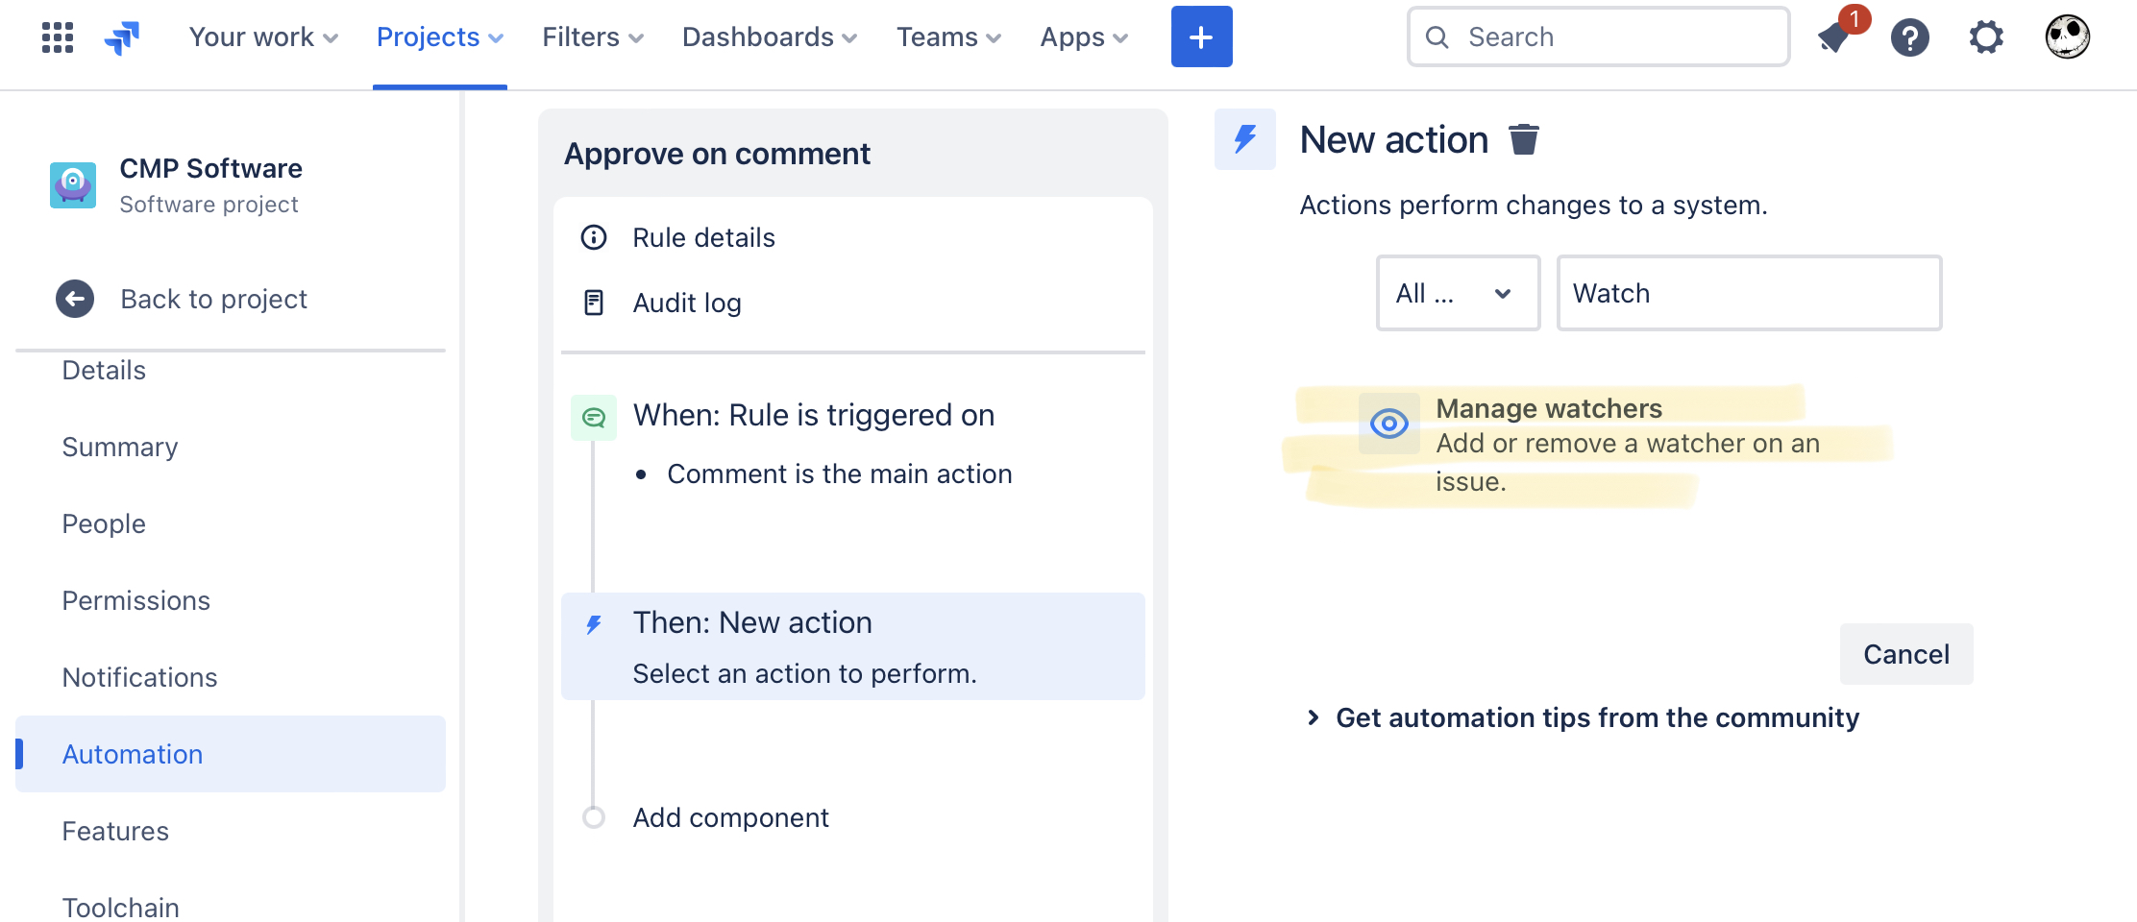Open the All categories filter dropdown
2137x922 pixels.
[x=1458, y=293]
